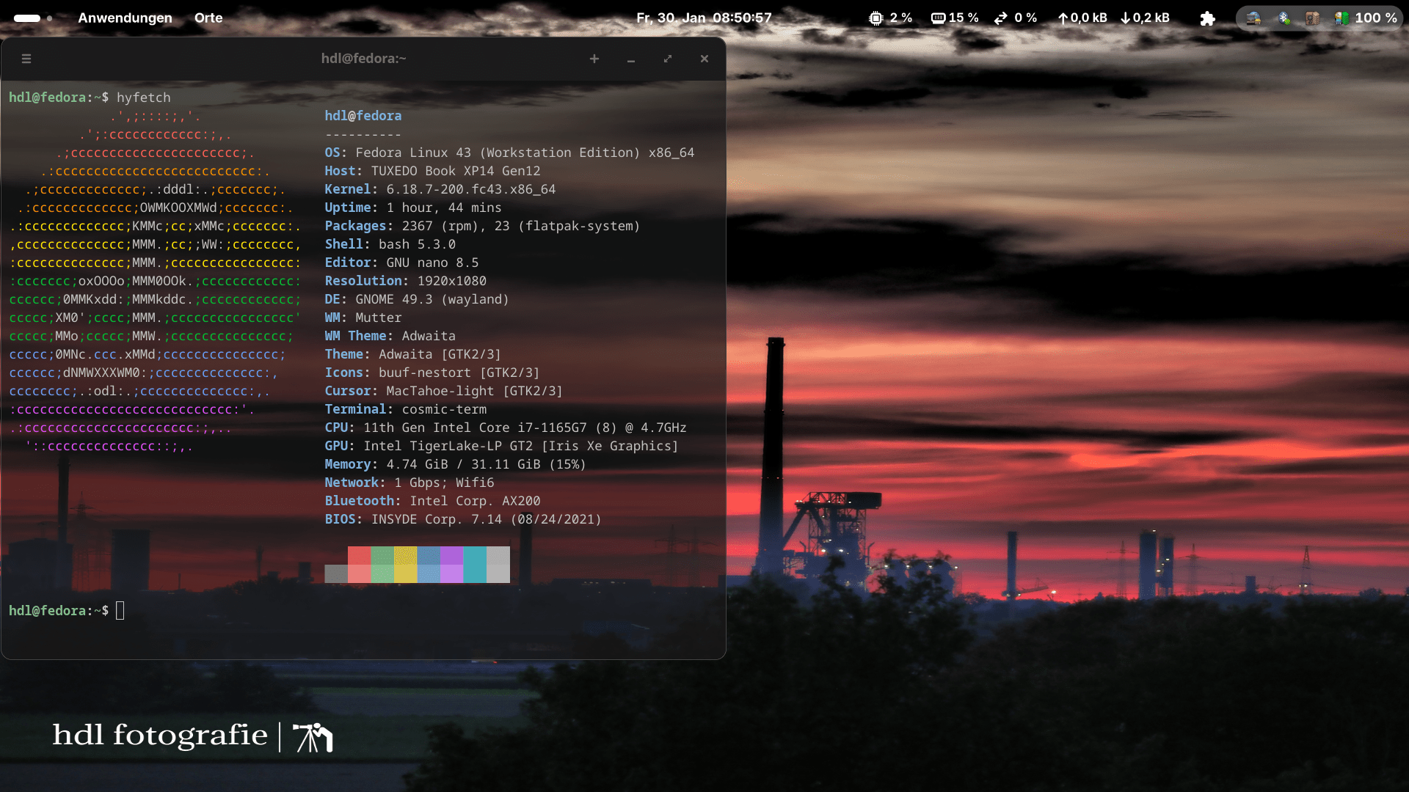
Task: Click the speaker volume tray icon
Action: coord(1312,18)
